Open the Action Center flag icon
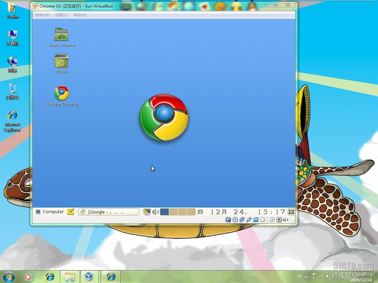The height and width of the screenshot is (283, 378). (x=327, y=277)
